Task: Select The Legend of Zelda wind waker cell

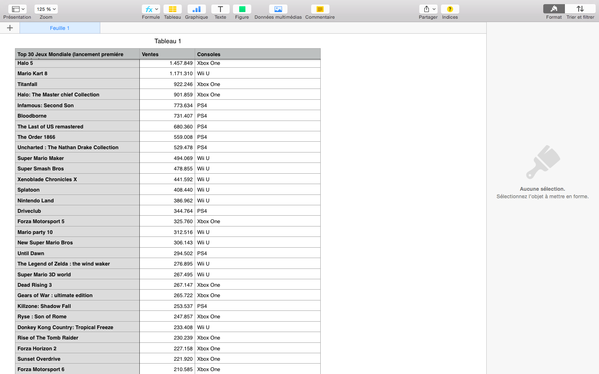Action: click(x=77, y=263)
